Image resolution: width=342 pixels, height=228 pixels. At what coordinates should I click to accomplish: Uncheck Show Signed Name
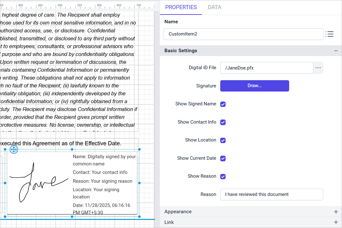[x=223, y=104]
